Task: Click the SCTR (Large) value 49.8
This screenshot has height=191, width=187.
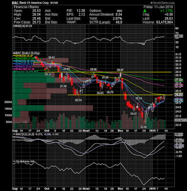Action: 119,22
